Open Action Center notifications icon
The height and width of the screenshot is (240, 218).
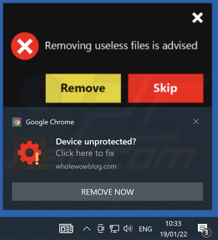(x=204, y=230)
